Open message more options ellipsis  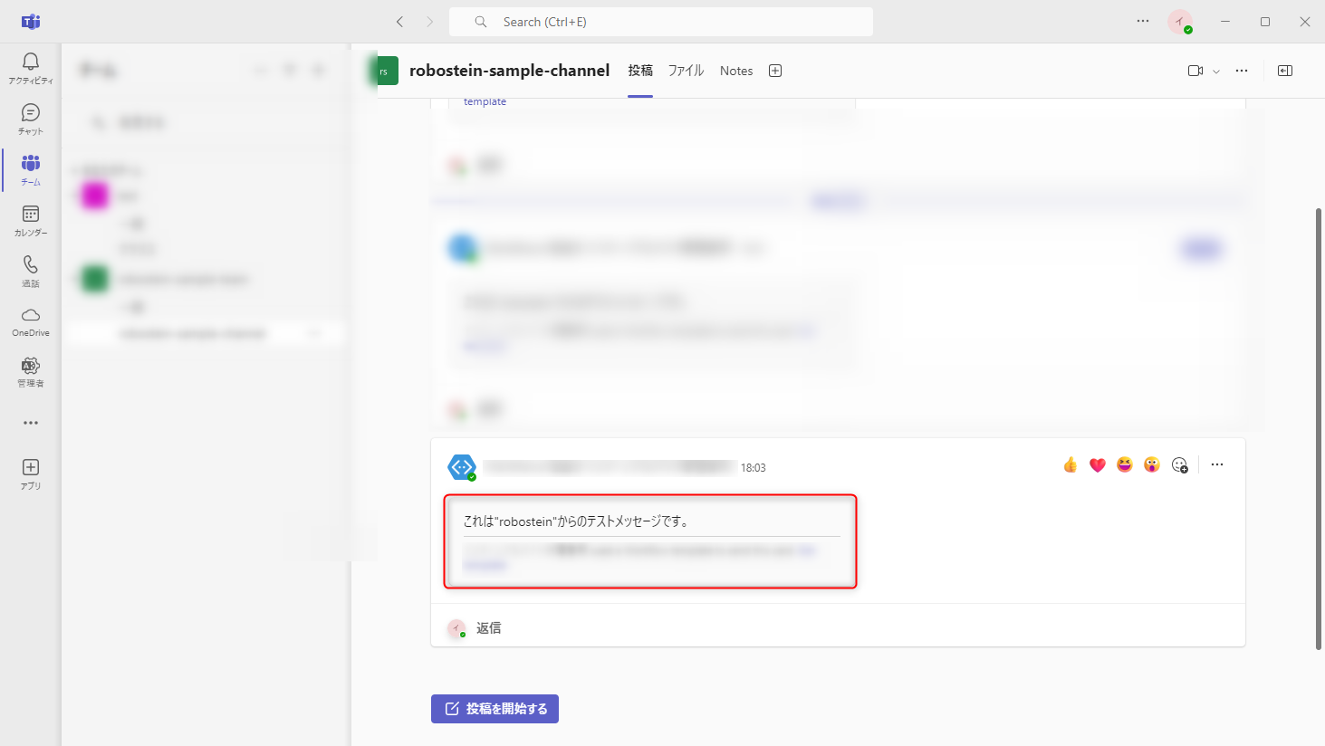point(1217,464)
